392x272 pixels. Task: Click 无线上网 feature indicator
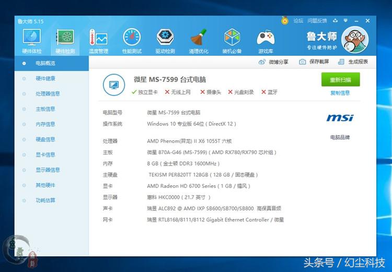(x=178, y=92)
